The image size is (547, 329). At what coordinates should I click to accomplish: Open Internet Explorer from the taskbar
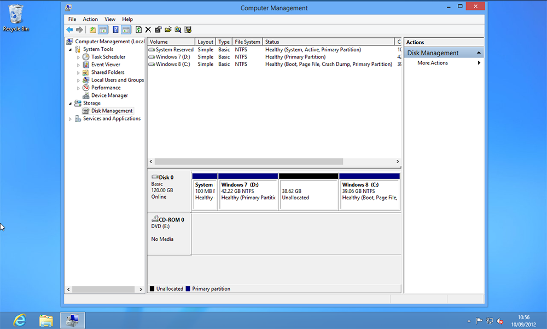20,320
